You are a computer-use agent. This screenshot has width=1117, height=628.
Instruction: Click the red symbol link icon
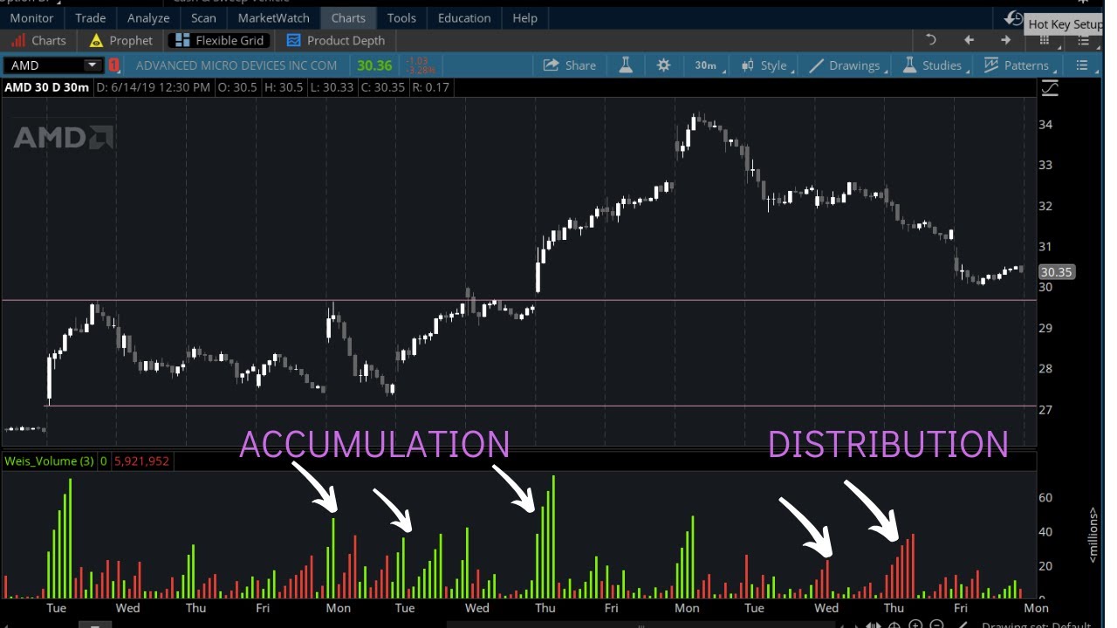(113, 65)
